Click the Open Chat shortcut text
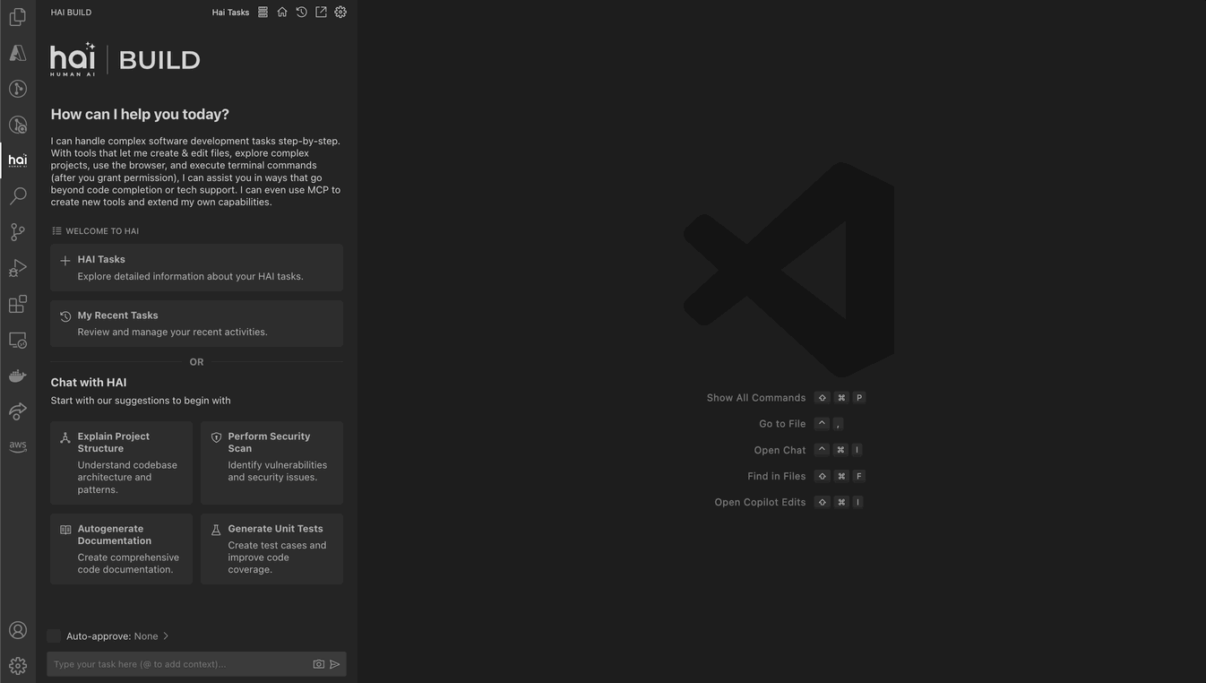The image size is (1206, 683). (780, 450)
